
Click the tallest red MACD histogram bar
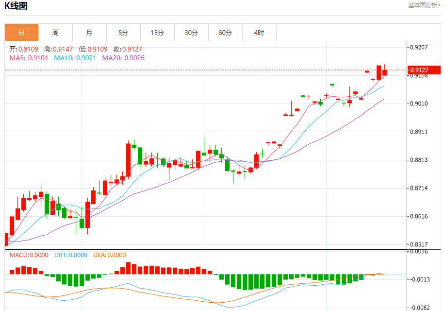[128, 268]
